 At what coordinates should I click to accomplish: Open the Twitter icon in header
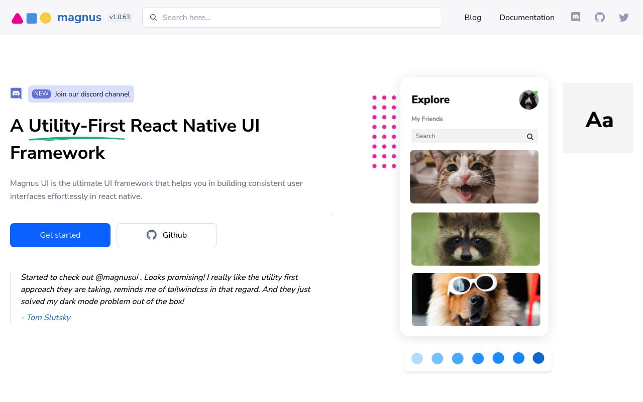[624, 17]
